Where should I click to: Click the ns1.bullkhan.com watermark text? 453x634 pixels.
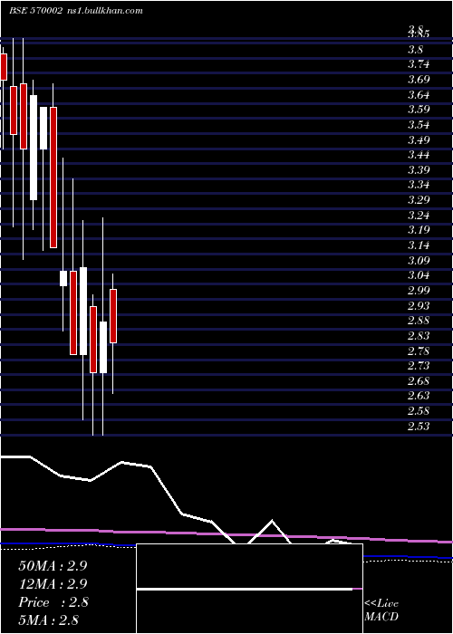[x=104, y=11]
